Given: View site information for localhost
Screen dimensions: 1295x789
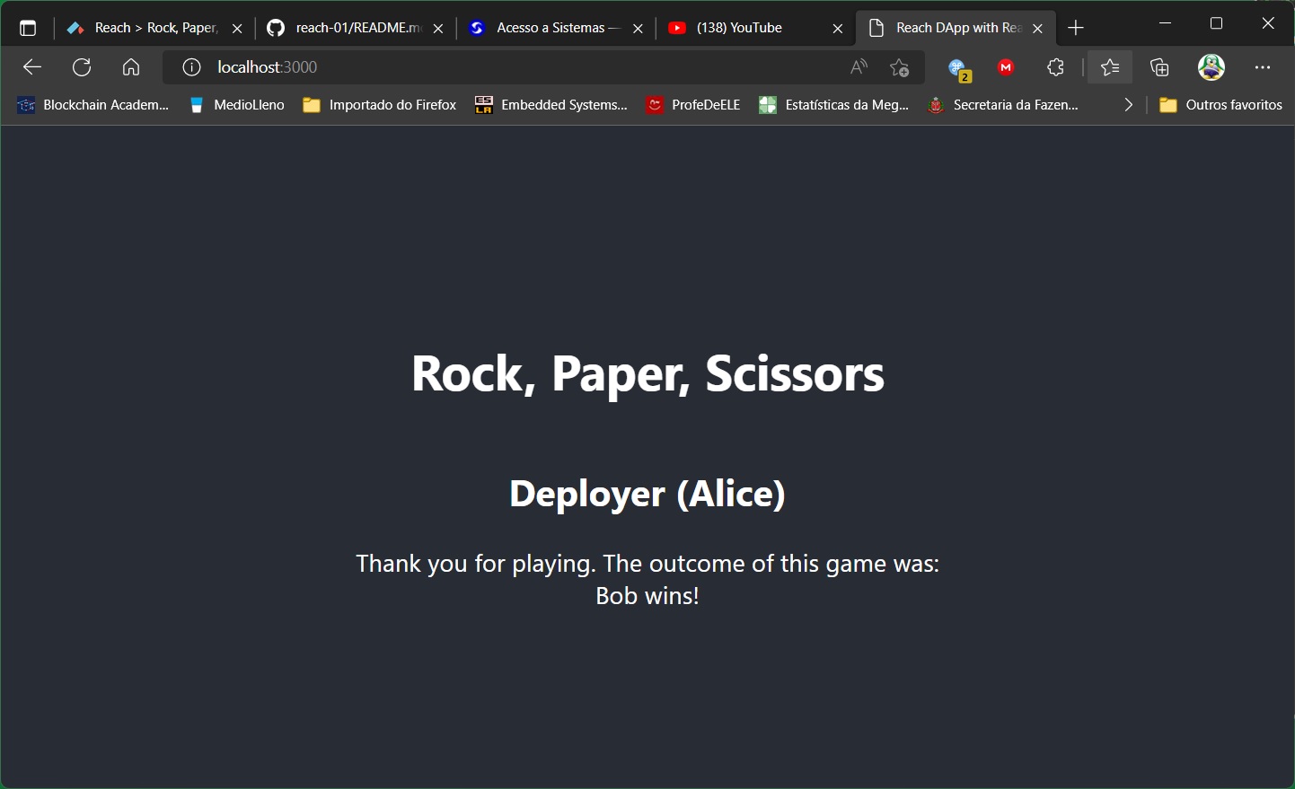Looking at the screenshot, I should click(x=190, y=67).
